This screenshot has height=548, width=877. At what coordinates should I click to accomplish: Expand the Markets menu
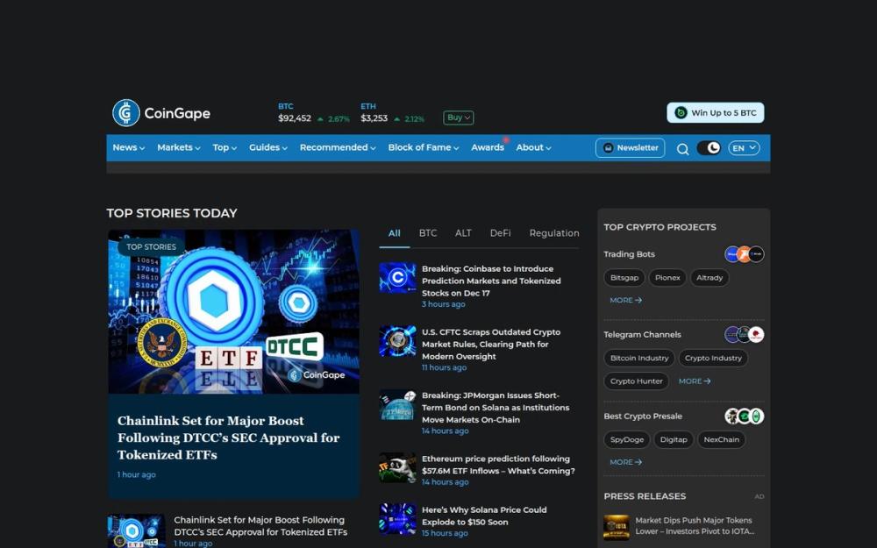(x=178, y=147)
